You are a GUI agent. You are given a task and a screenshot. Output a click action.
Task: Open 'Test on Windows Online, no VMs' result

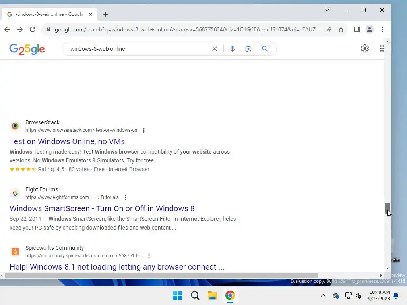pos(67,141)
